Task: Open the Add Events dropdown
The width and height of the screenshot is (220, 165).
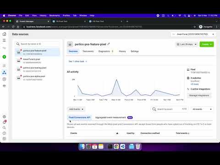Action: (x=76, y=109)
